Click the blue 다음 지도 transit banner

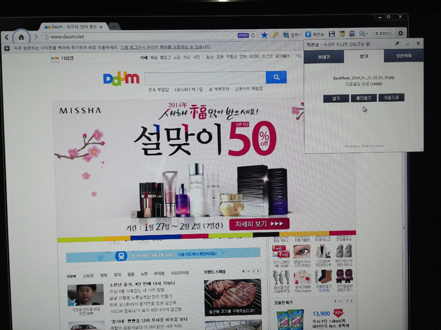[163, 255]
